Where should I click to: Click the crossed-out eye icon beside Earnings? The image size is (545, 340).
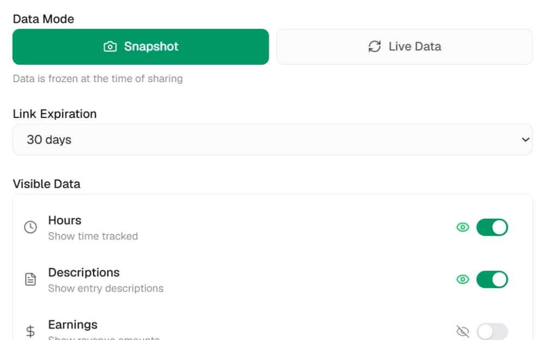tap(463, 331)
